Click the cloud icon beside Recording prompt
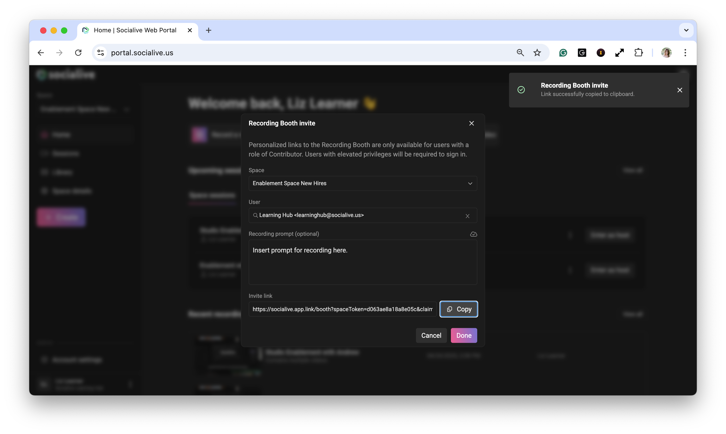The width and height of the screenshot is (726, 434). coord(473,234)
